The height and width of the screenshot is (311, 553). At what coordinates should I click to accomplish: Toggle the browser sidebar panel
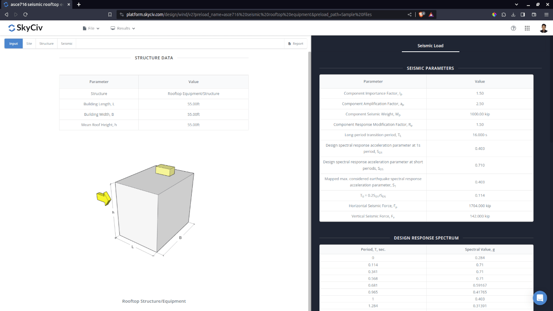tap(523, 14)
